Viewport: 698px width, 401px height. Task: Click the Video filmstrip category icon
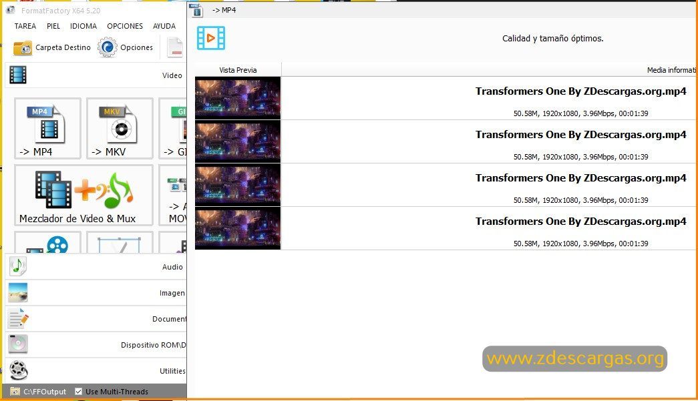(18, 75)
